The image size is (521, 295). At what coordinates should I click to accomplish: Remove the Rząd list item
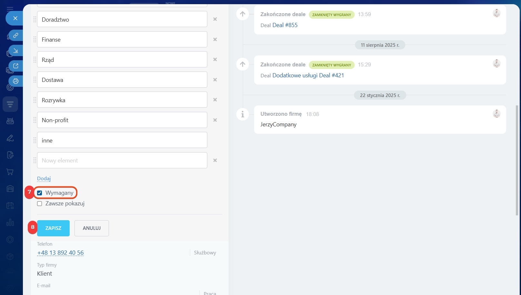[x=215, y=59]
